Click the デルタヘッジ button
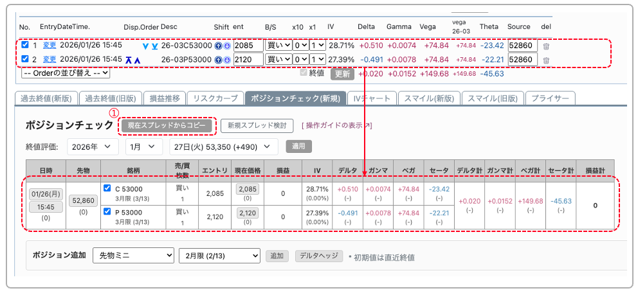Screen dimensions: 638x293 coord(319,256)
